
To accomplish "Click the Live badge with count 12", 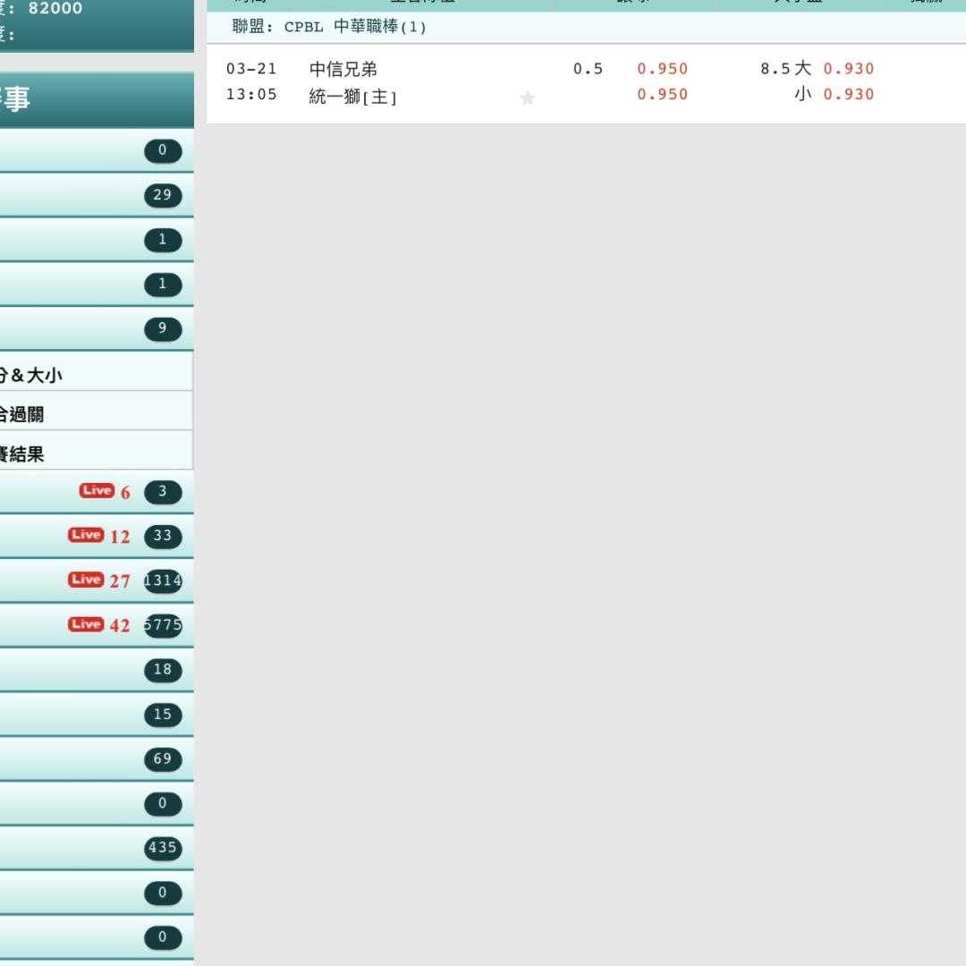I will coord(86,535).
